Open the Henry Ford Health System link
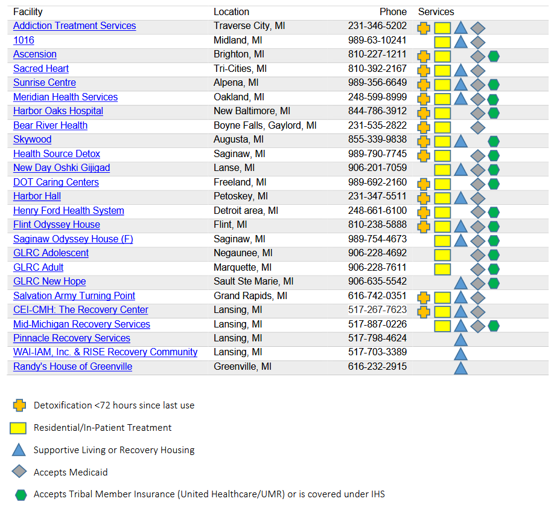The width and height of the screenshot is (554, 516). tap(69, 210)
